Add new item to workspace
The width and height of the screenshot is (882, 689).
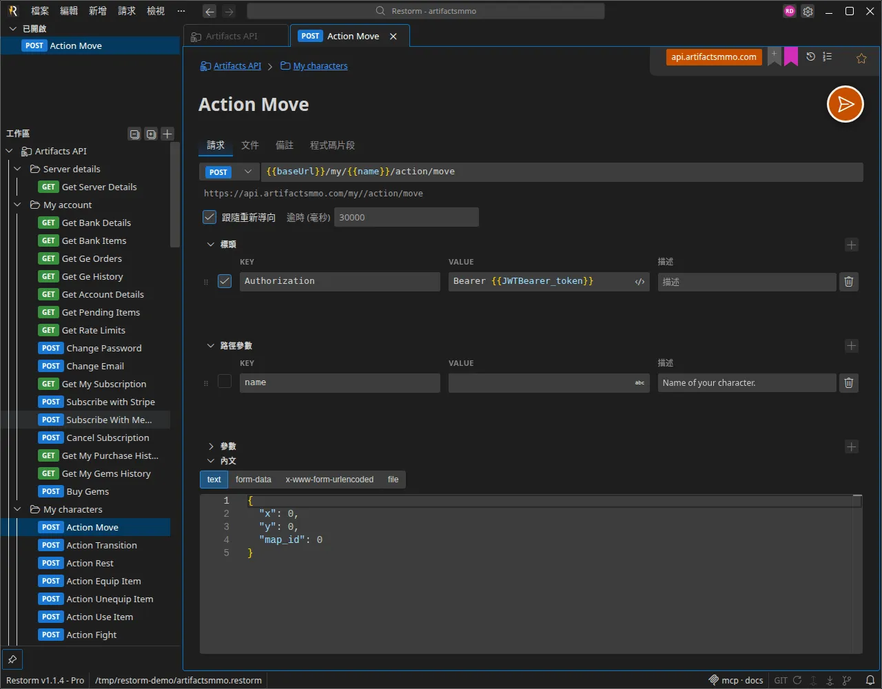pos(167,134)
